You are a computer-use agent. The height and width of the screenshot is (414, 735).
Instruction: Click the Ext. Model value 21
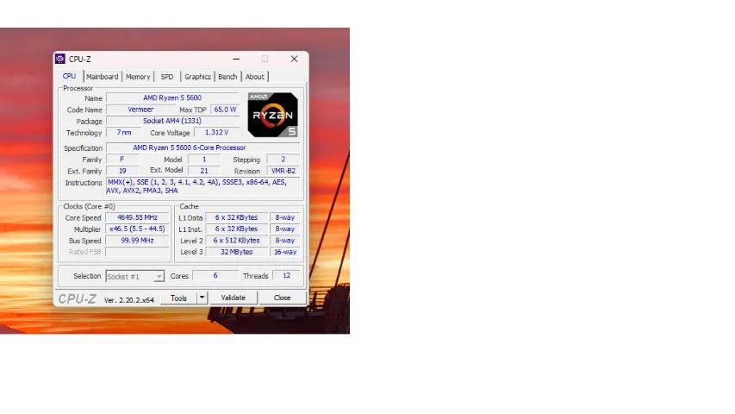pos(204,171)
